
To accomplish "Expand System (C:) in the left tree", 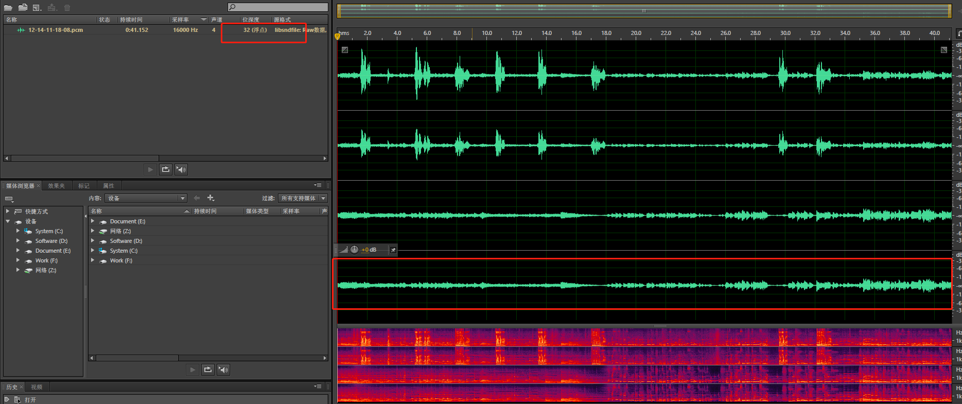I will [18, 231].
